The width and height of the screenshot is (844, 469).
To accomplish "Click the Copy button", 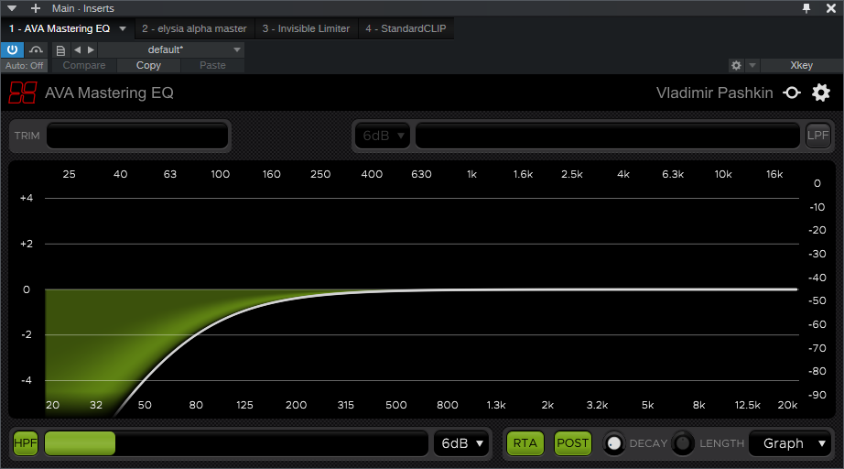I will 148,66.
